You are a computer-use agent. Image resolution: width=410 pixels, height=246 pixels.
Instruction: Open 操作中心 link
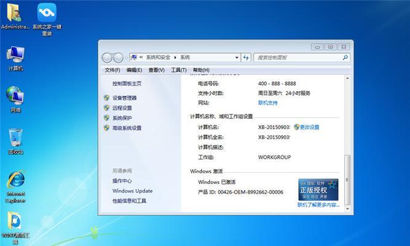(122, 181)
